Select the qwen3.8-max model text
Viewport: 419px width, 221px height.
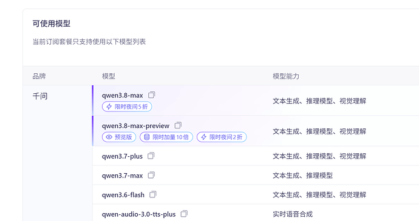tap(123, 96)
